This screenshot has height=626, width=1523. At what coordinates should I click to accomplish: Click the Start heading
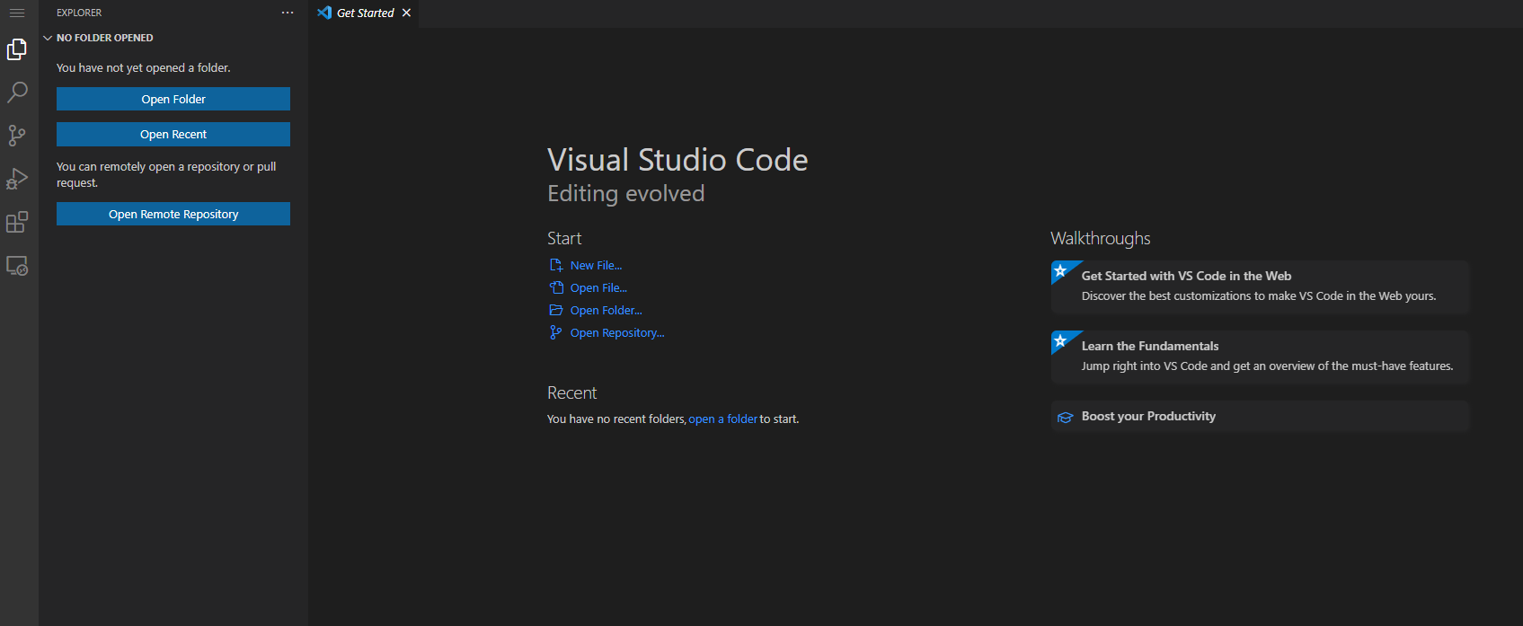[x=564, y=238]
